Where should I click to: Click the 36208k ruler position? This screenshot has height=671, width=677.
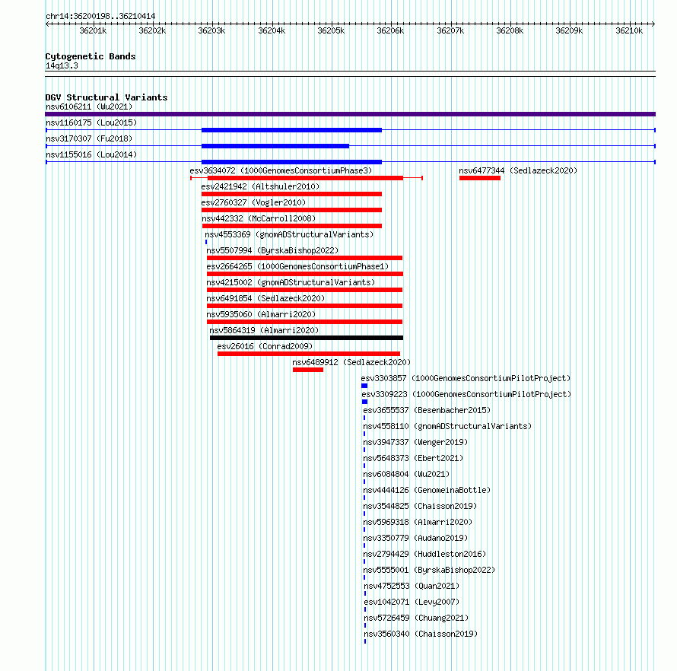point(510,30)
